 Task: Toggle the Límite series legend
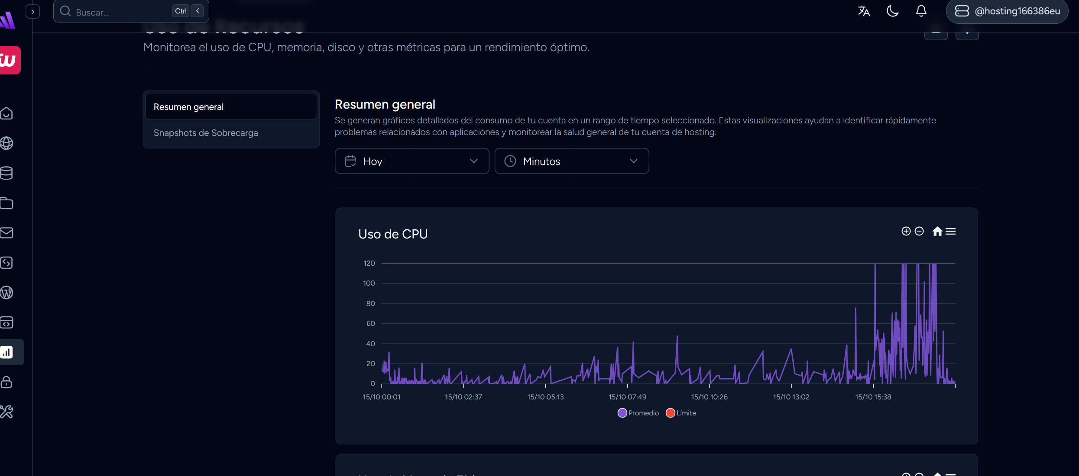point(681,413)
